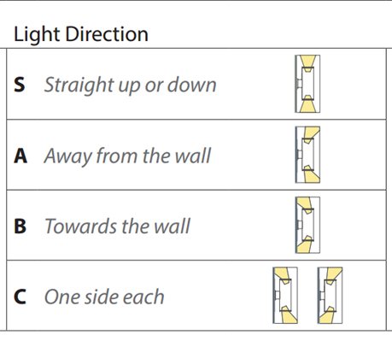Select option code C
The height and width of the screenshot is (347, 392).
pos(20,297)
